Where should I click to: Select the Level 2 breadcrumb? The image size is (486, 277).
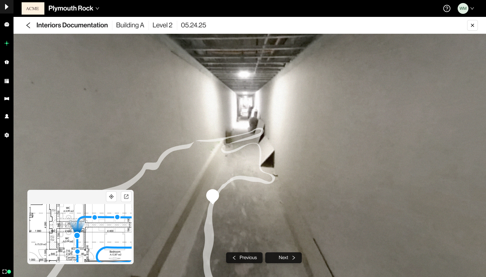pyautogui.click(x=162, y=25)
